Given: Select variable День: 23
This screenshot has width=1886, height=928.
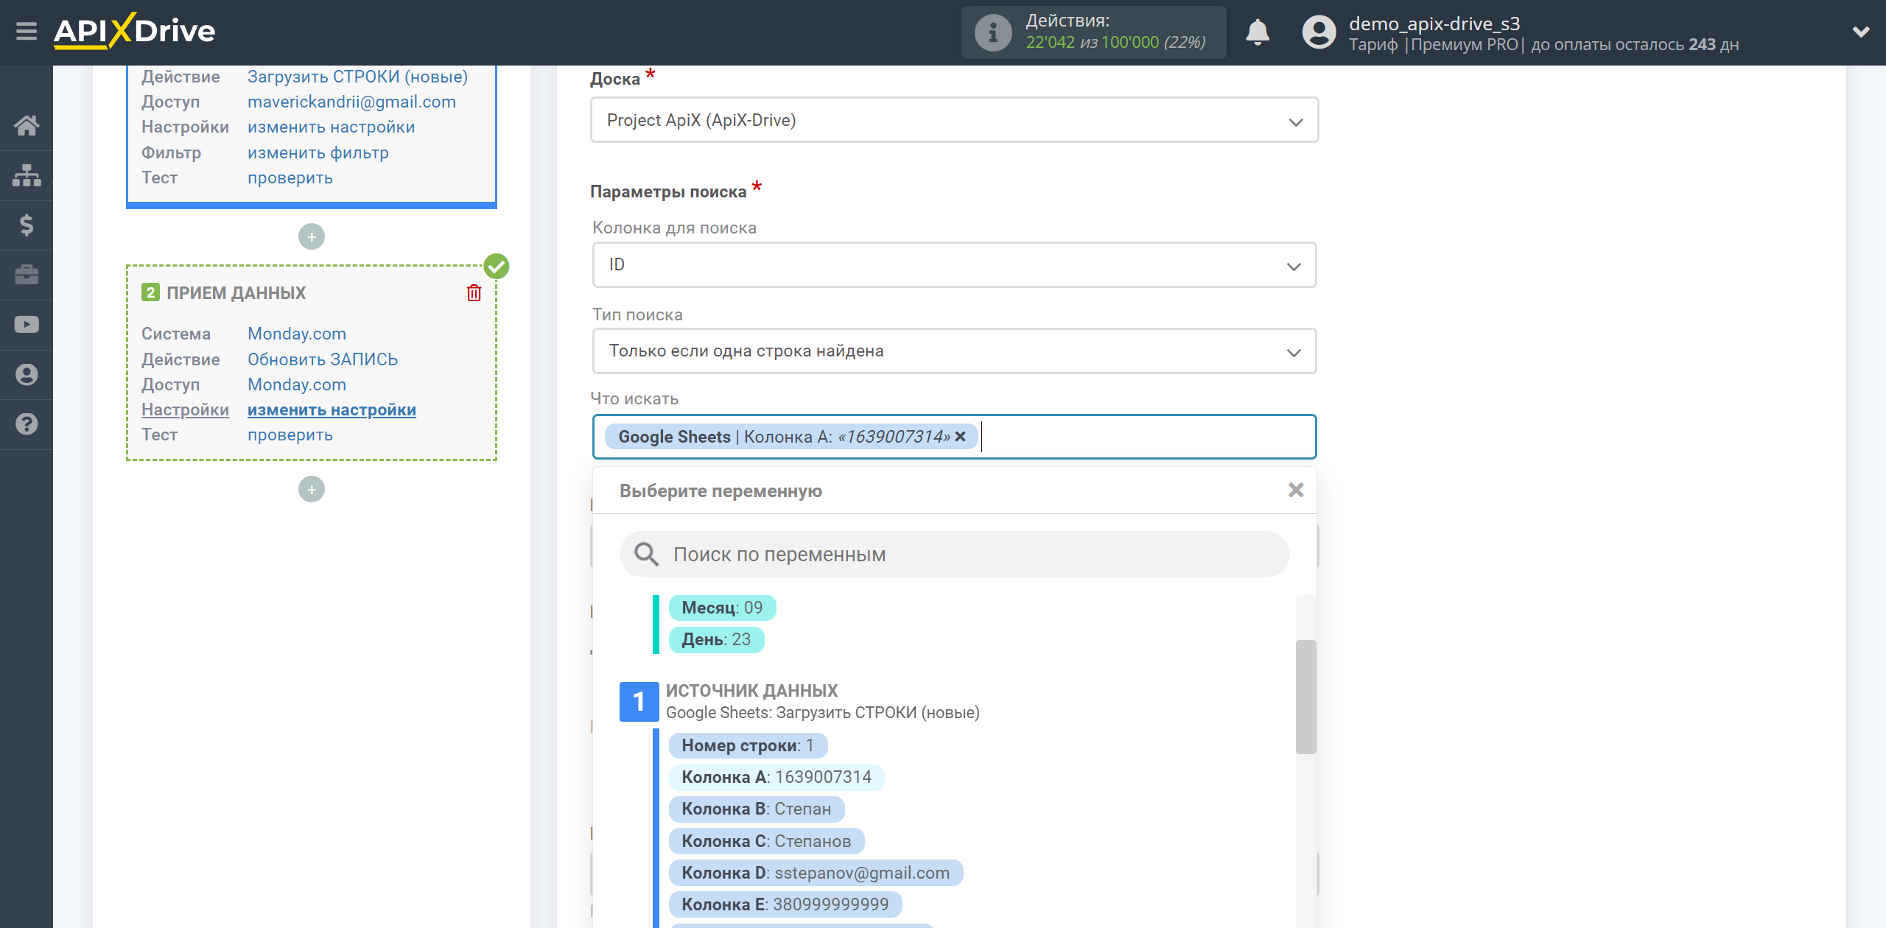Looking at the screenshot, I should pyautogui.click(x=716, y=639).
